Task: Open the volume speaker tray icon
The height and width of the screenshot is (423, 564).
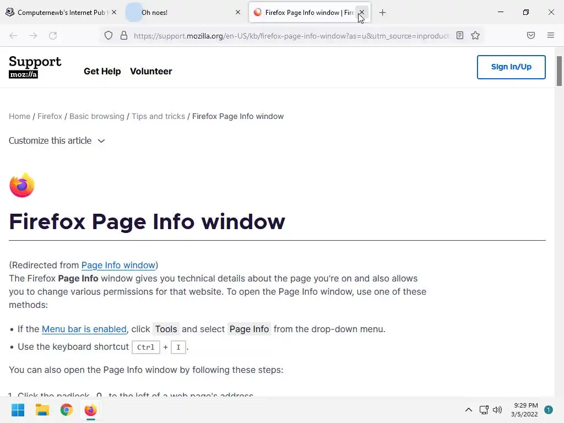Action: 497,410
